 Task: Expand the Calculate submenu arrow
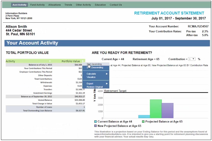point(107,74)
